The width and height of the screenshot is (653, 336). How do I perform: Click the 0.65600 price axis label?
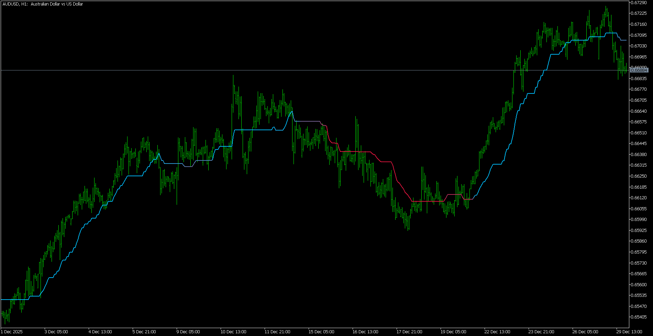(639, 284)
